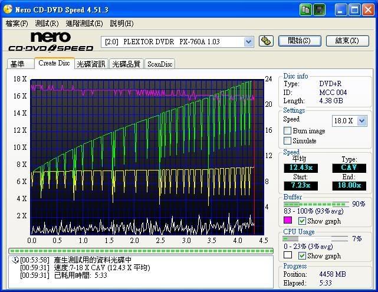Click the log line 速度:7-18 X CAV
This screenshot has width=378, height=292.
102,268
